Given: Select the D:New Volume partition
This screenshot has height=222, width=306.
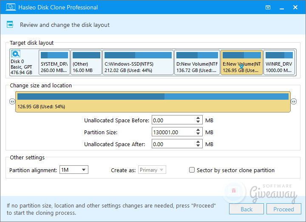Looking at the screenshot, I should (x=197, y=62).
